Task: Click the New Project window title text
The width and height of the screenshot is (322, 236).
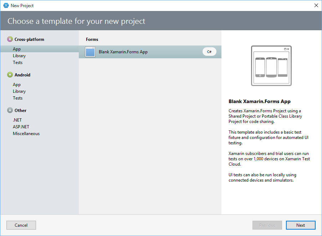Action: [x=22, y=6]
